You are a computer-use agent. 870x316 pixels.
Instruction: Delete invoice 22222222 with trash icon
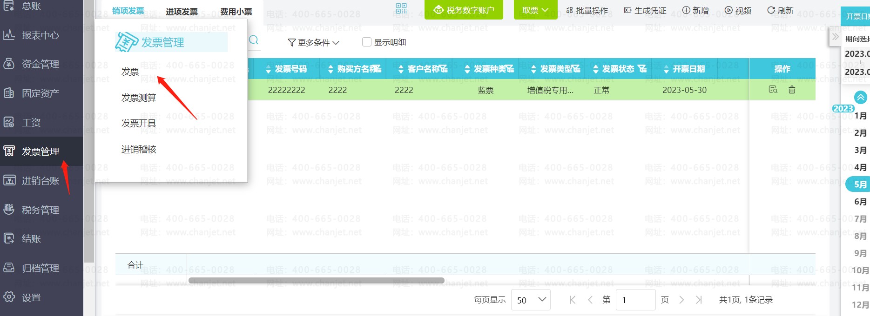(792, 90)
